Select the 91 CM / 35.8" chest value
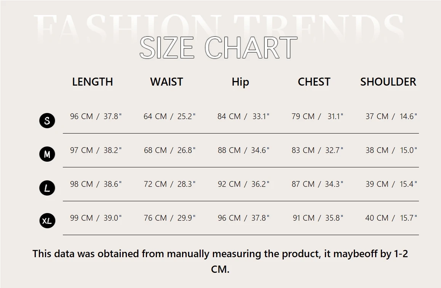Viewport: 441px width, 288px height. [x=318, y=218]
